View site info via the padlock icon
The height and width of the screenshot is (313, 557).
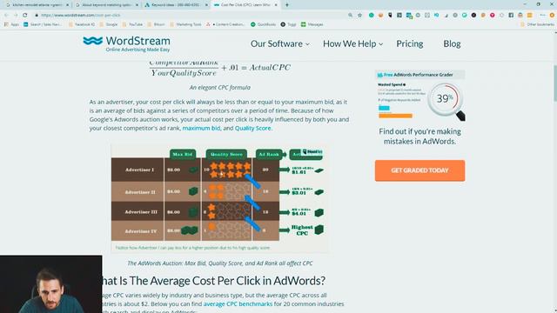[x=37, y=16]
